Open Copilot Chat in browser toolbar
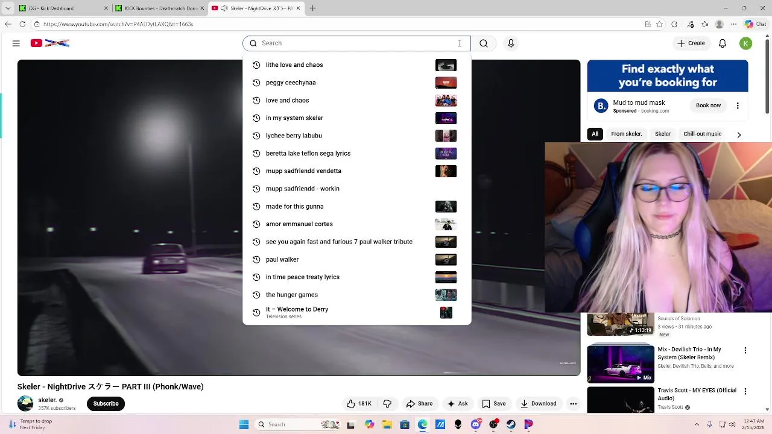 755,24
